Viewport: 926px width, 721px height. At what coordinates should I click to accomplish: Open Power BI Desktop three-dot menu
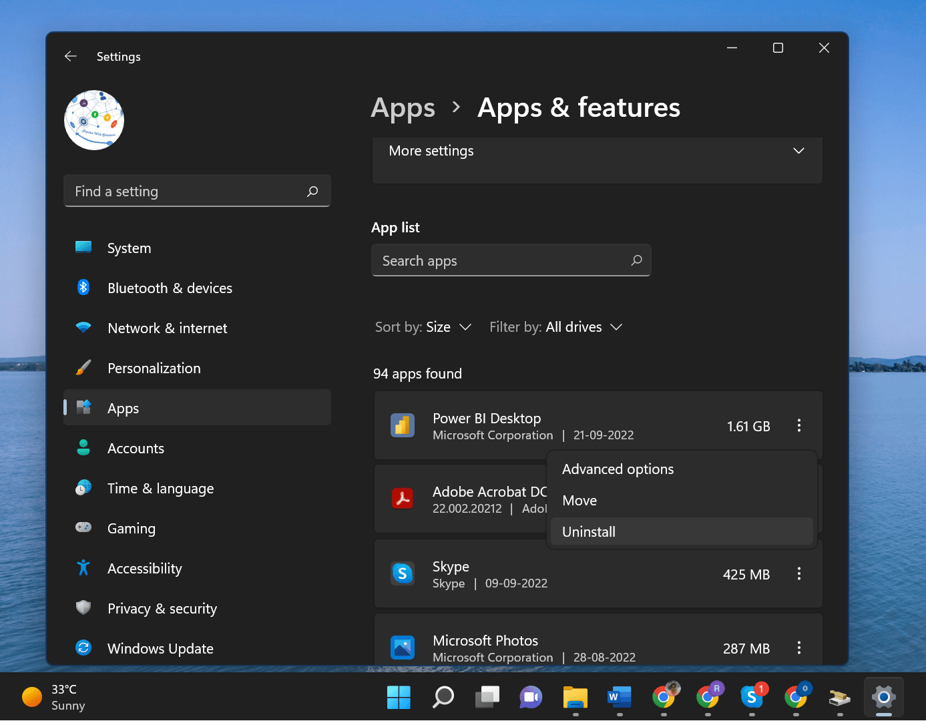[798, 426]
